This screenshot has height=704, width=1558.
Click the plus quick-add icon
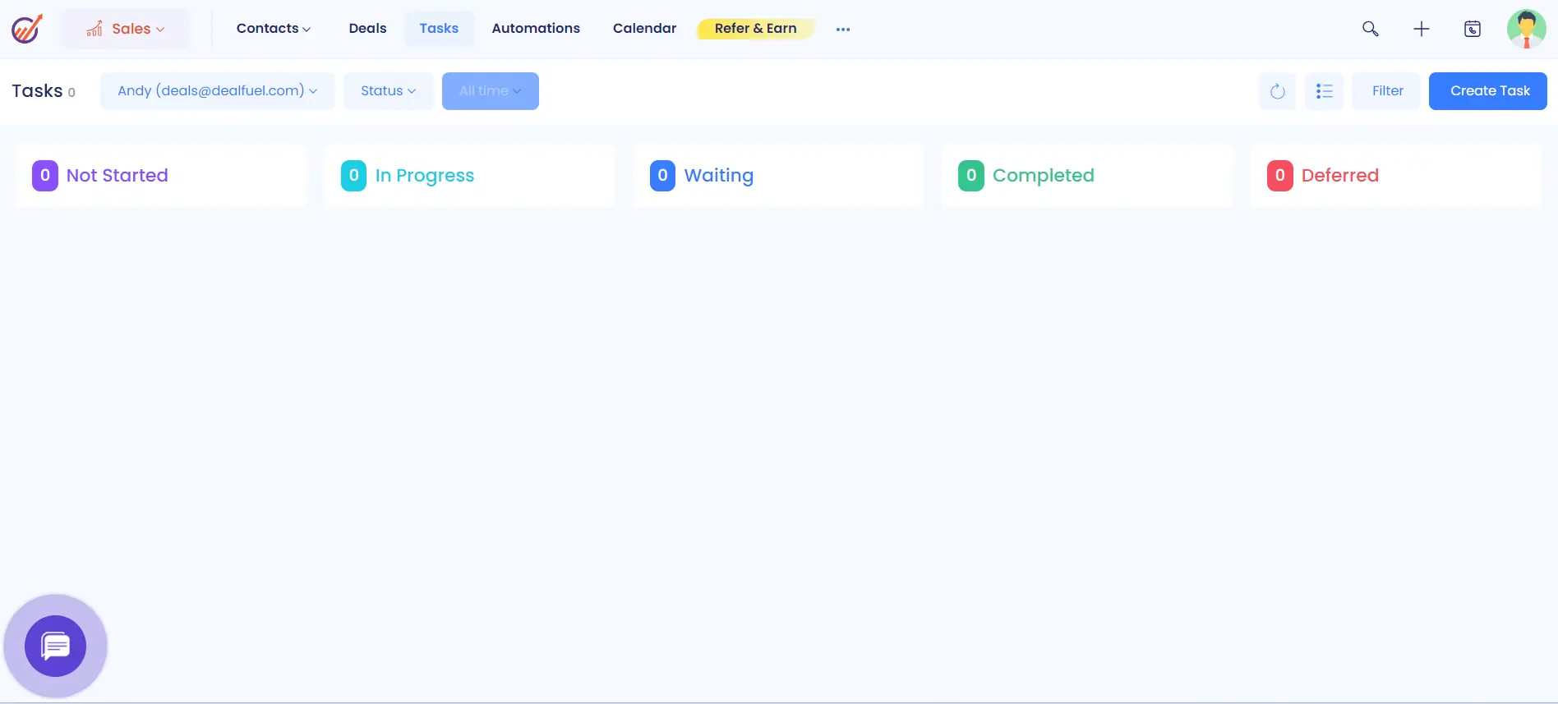(x=1421, y=29)
